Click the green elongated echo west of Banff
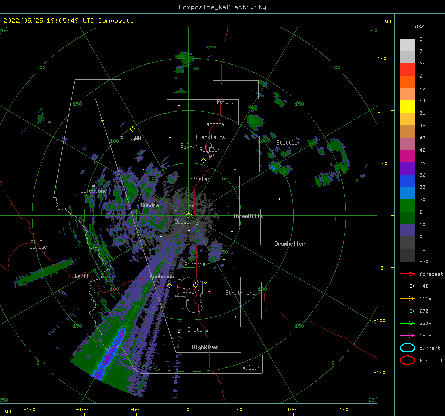The width and height of the screenshot is (445, 416). click(x=44, y=273)
